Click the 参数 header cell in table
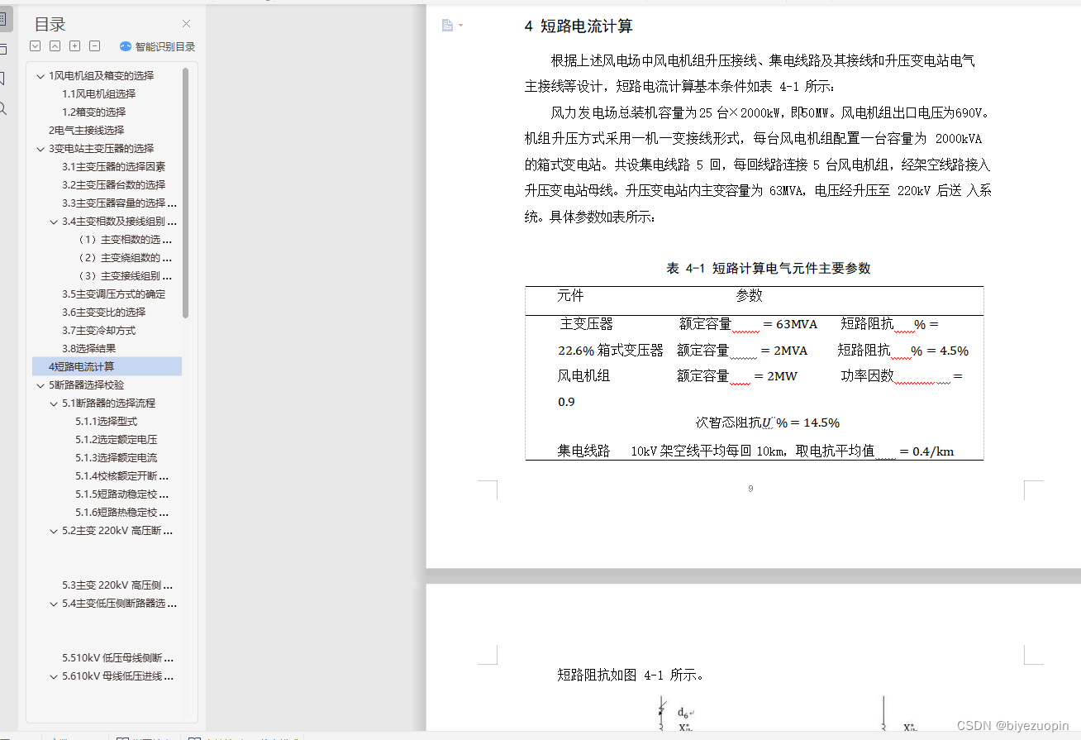This screenshot has height=740, width=1081. [750, 295]
